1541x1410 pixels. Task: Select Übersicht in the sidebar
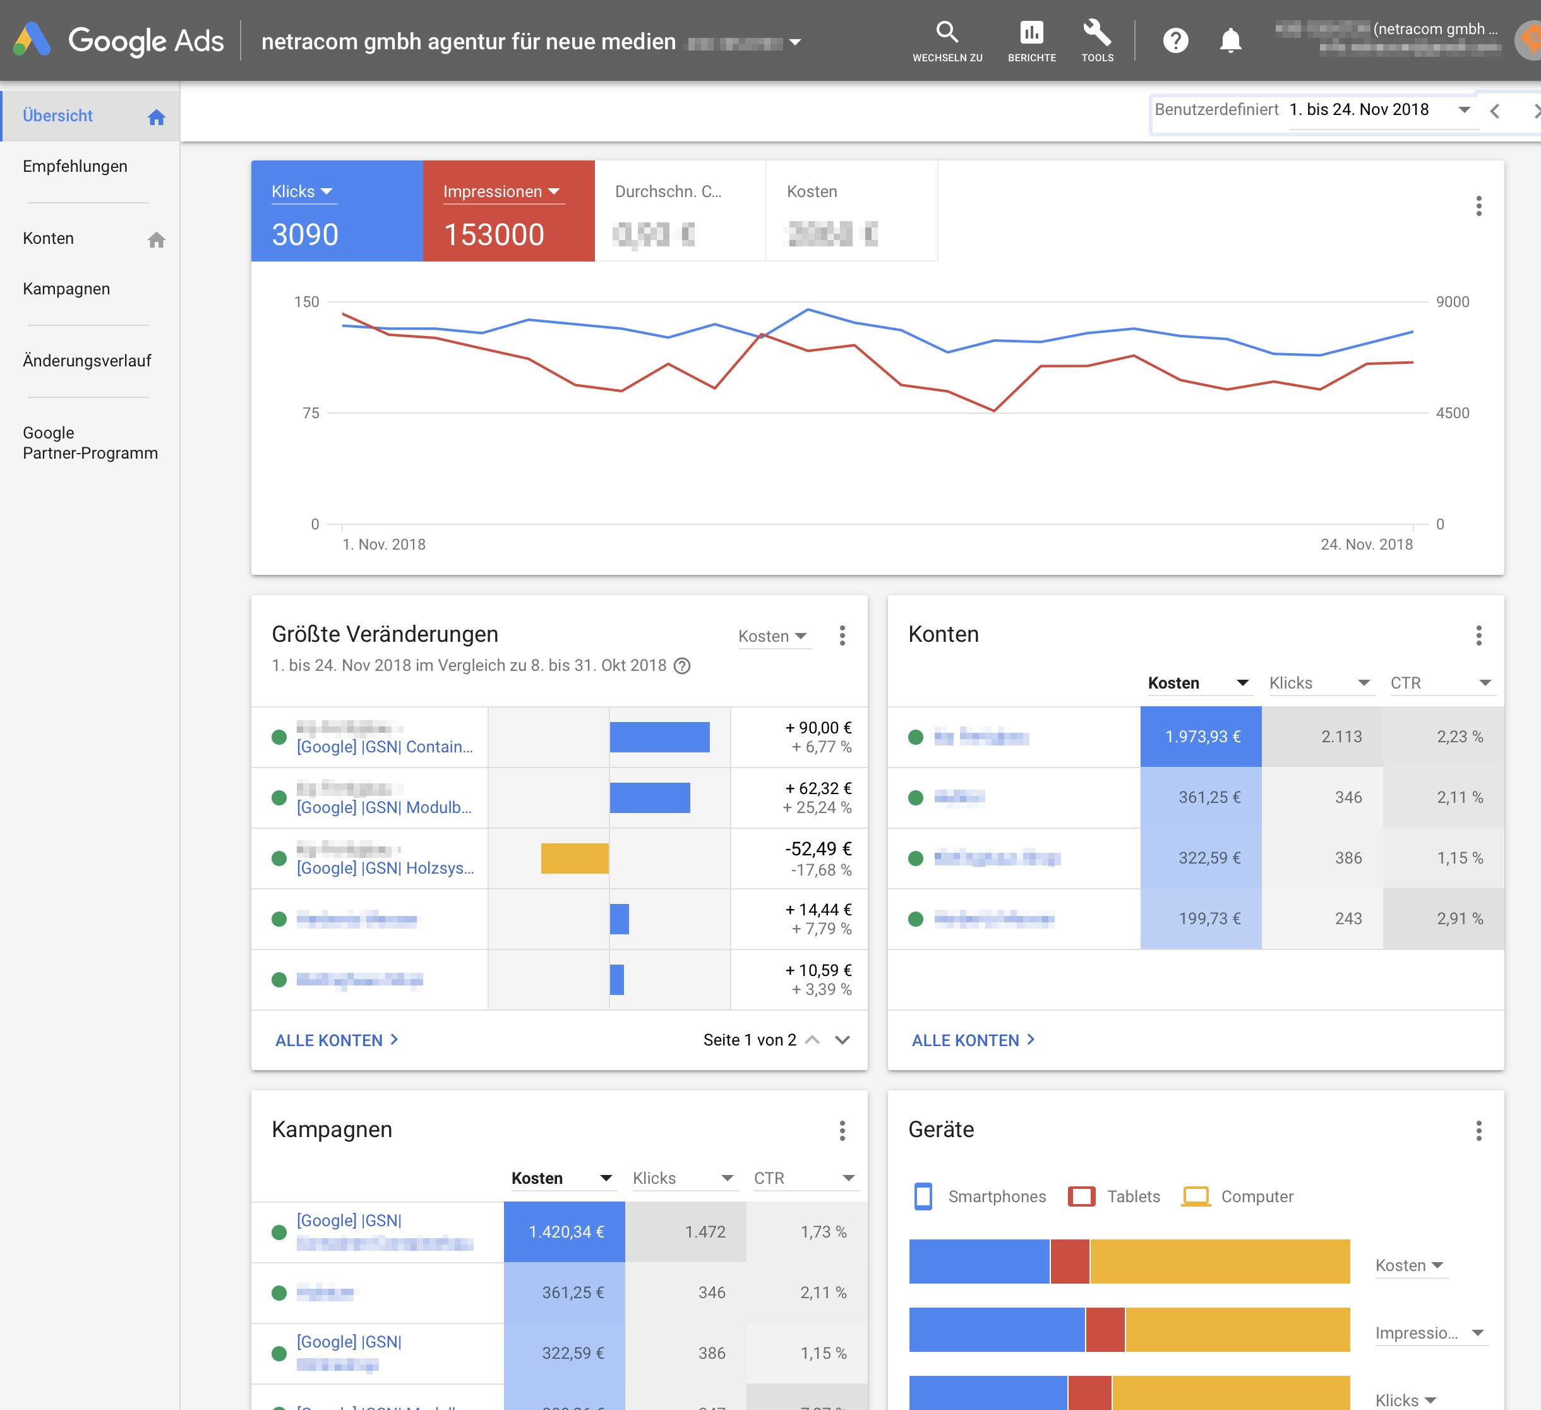pos(90,116)
